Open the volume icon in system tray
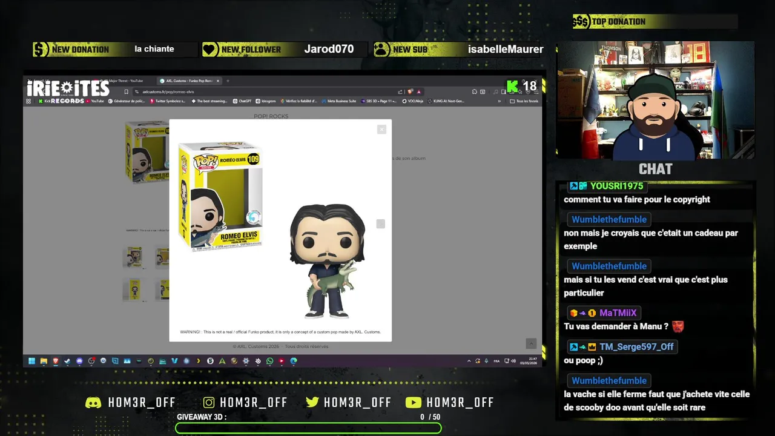This screenshot has height=436, width=775. click(x=513, y=361)
